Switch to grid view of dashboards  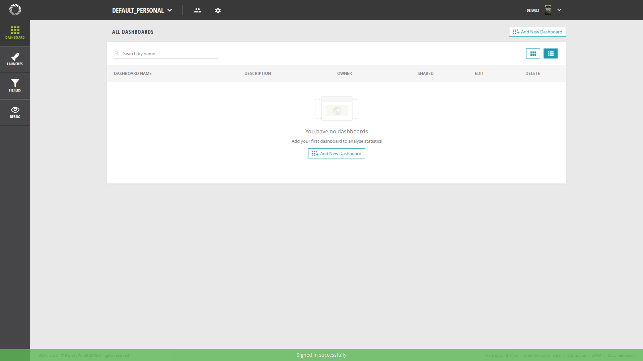click(533, 53)
